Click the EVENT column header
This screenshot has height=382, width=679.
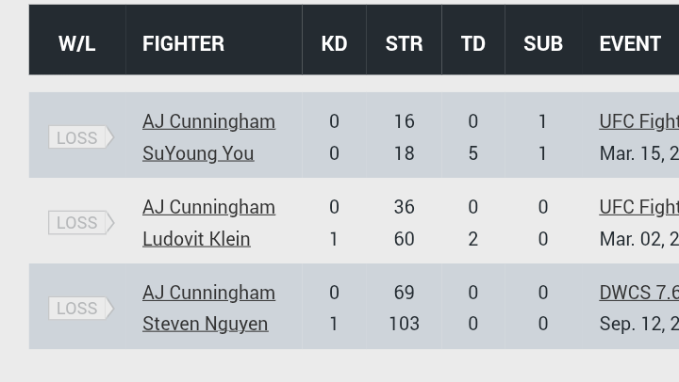pyautogui.click(x=629, y=43)
